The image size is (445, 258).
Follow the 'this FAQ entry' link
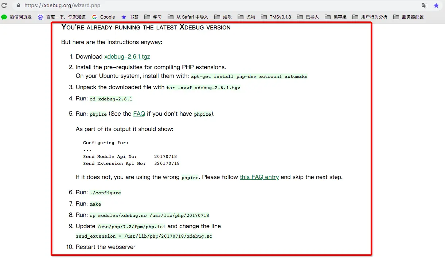[259, 177]
